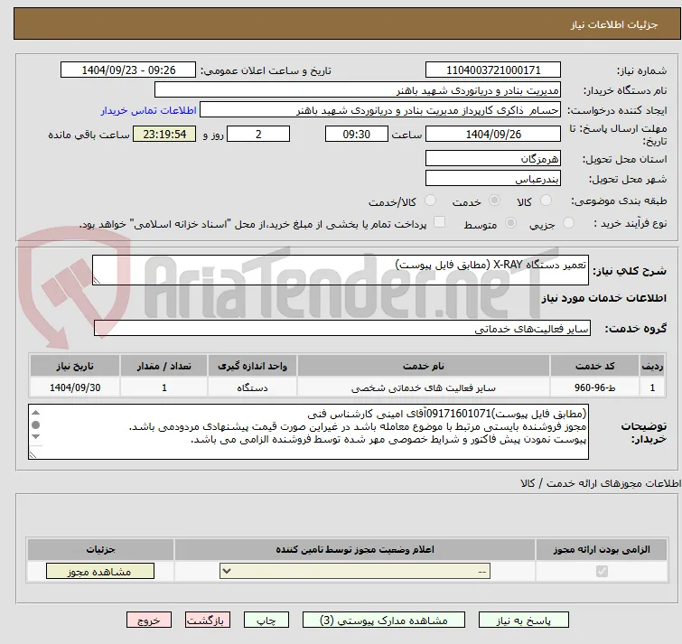This screenshot has width=682, height=644.
Task: Click the resize handle of شرح کلی نیاز box
Action: 97,281
